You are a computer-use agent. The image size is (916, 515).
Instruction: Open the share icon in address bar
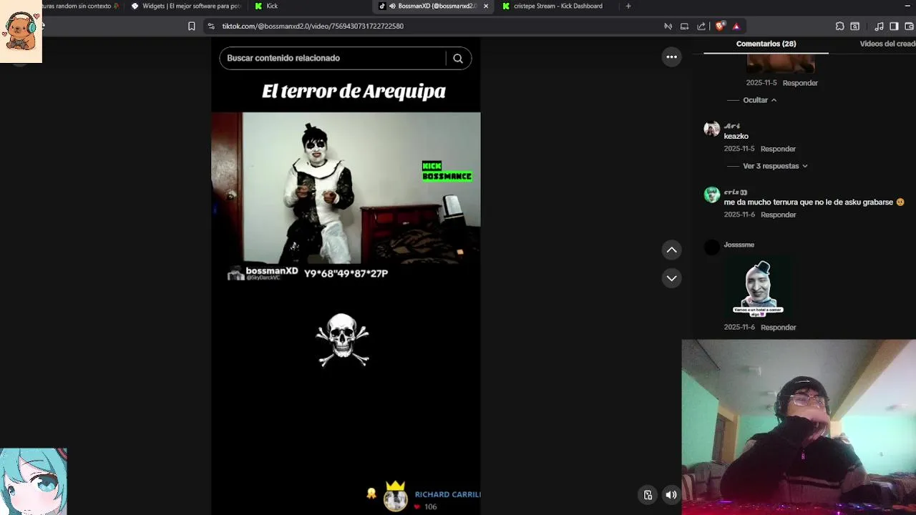click(701, 26)
